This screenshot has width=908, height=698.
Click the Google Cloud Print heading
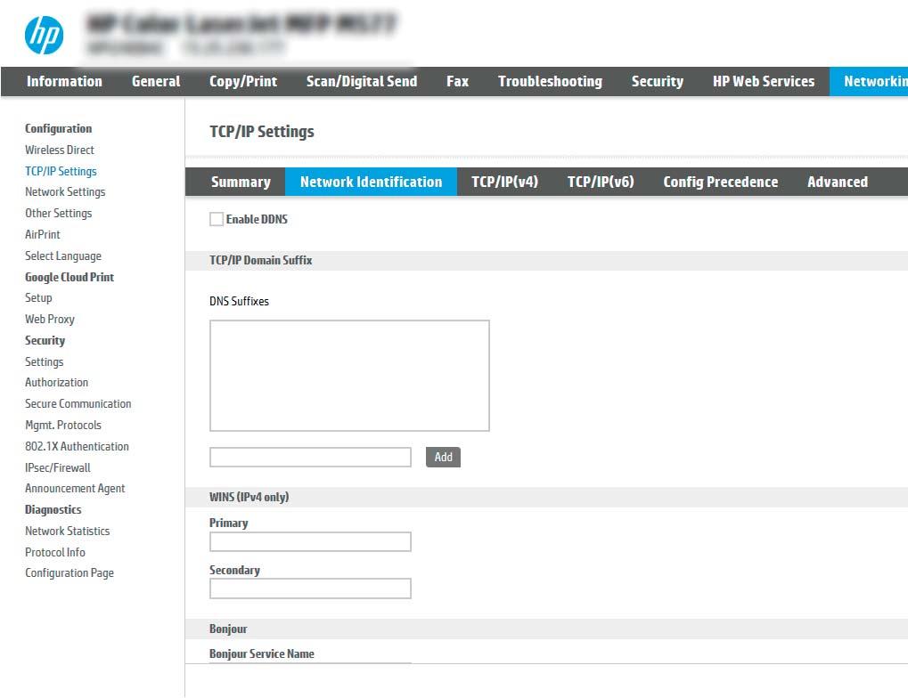[70, 277]
